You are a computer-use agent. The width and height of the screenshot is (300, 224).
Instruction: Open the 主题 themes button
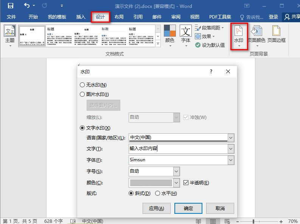pos(10,36)
